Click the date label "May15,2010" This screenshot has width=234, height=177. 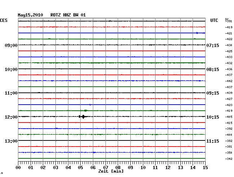pos(30,15)
